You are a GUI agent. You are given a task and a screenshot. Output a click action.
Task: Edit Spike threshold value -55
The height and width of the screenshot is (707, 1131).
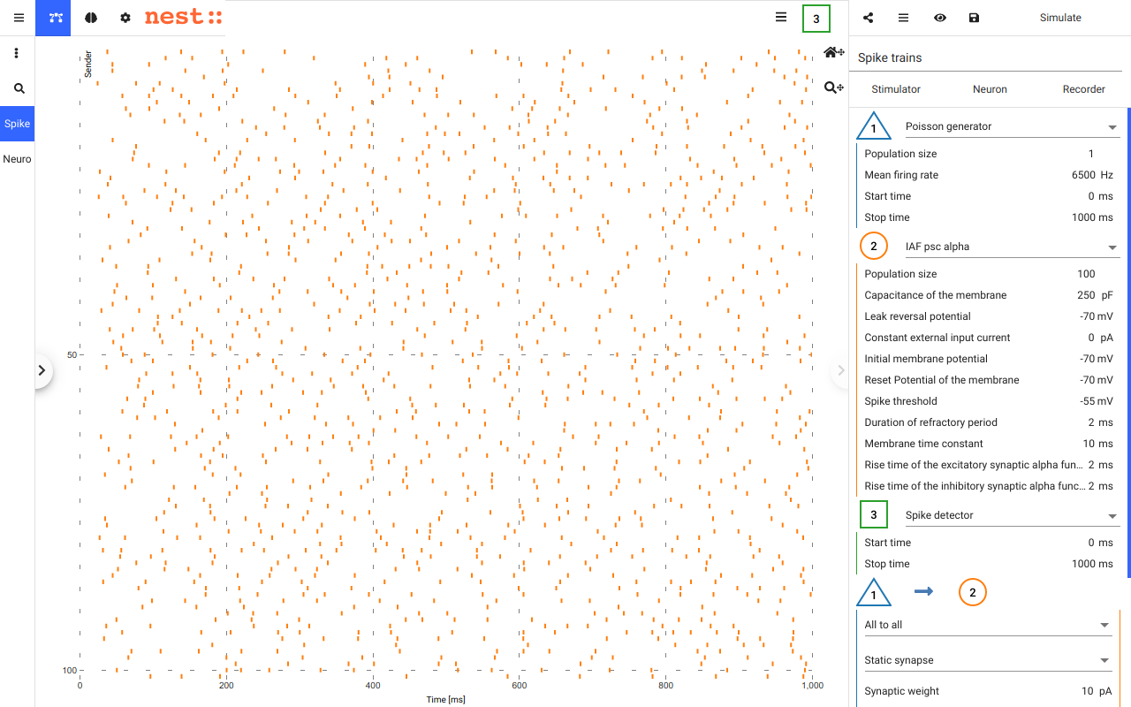click(1087, 401)
